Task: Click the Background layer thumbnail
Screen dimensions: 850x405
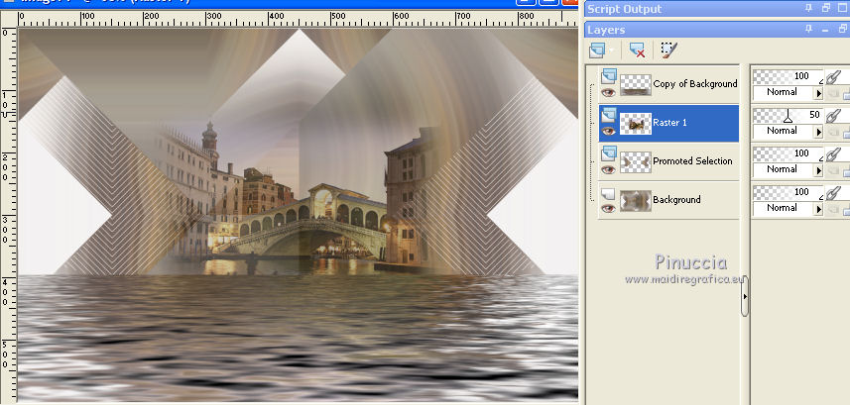Action: point(636,200)
